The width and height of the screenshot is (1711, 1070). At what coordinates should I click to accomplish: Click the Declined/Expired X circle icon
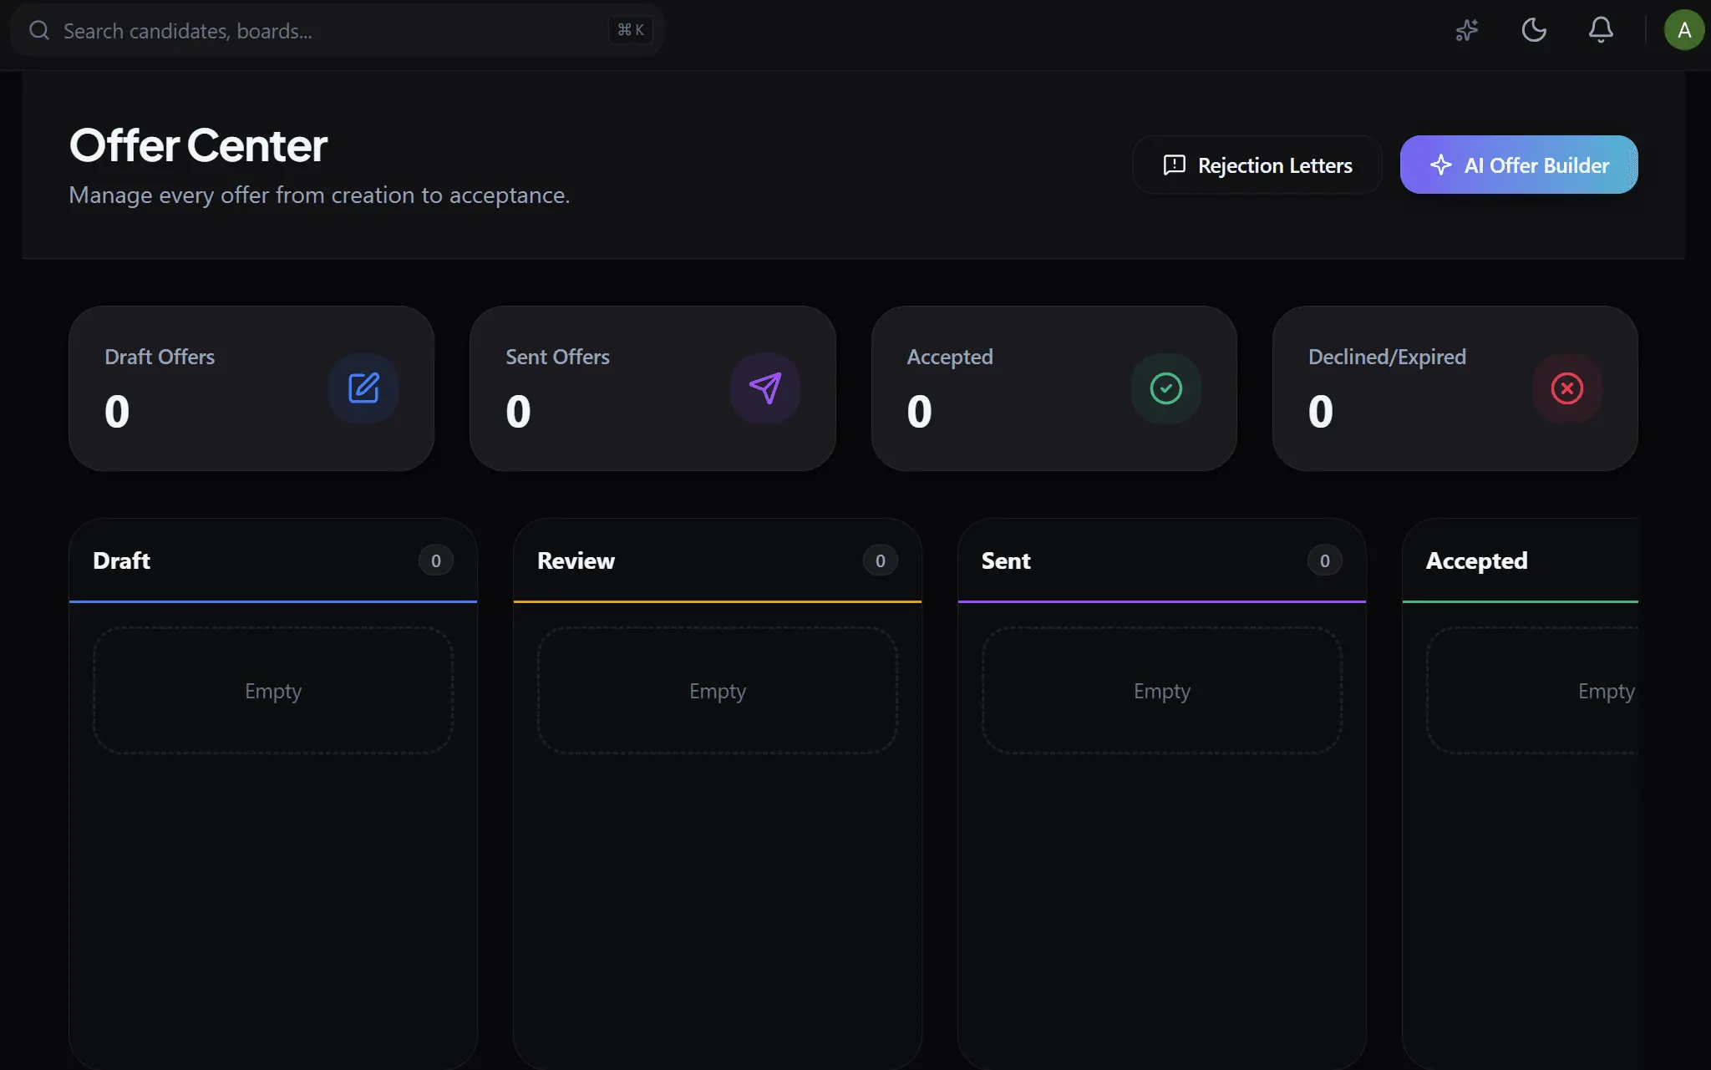pyautogui.click(x=1567, y=388)
